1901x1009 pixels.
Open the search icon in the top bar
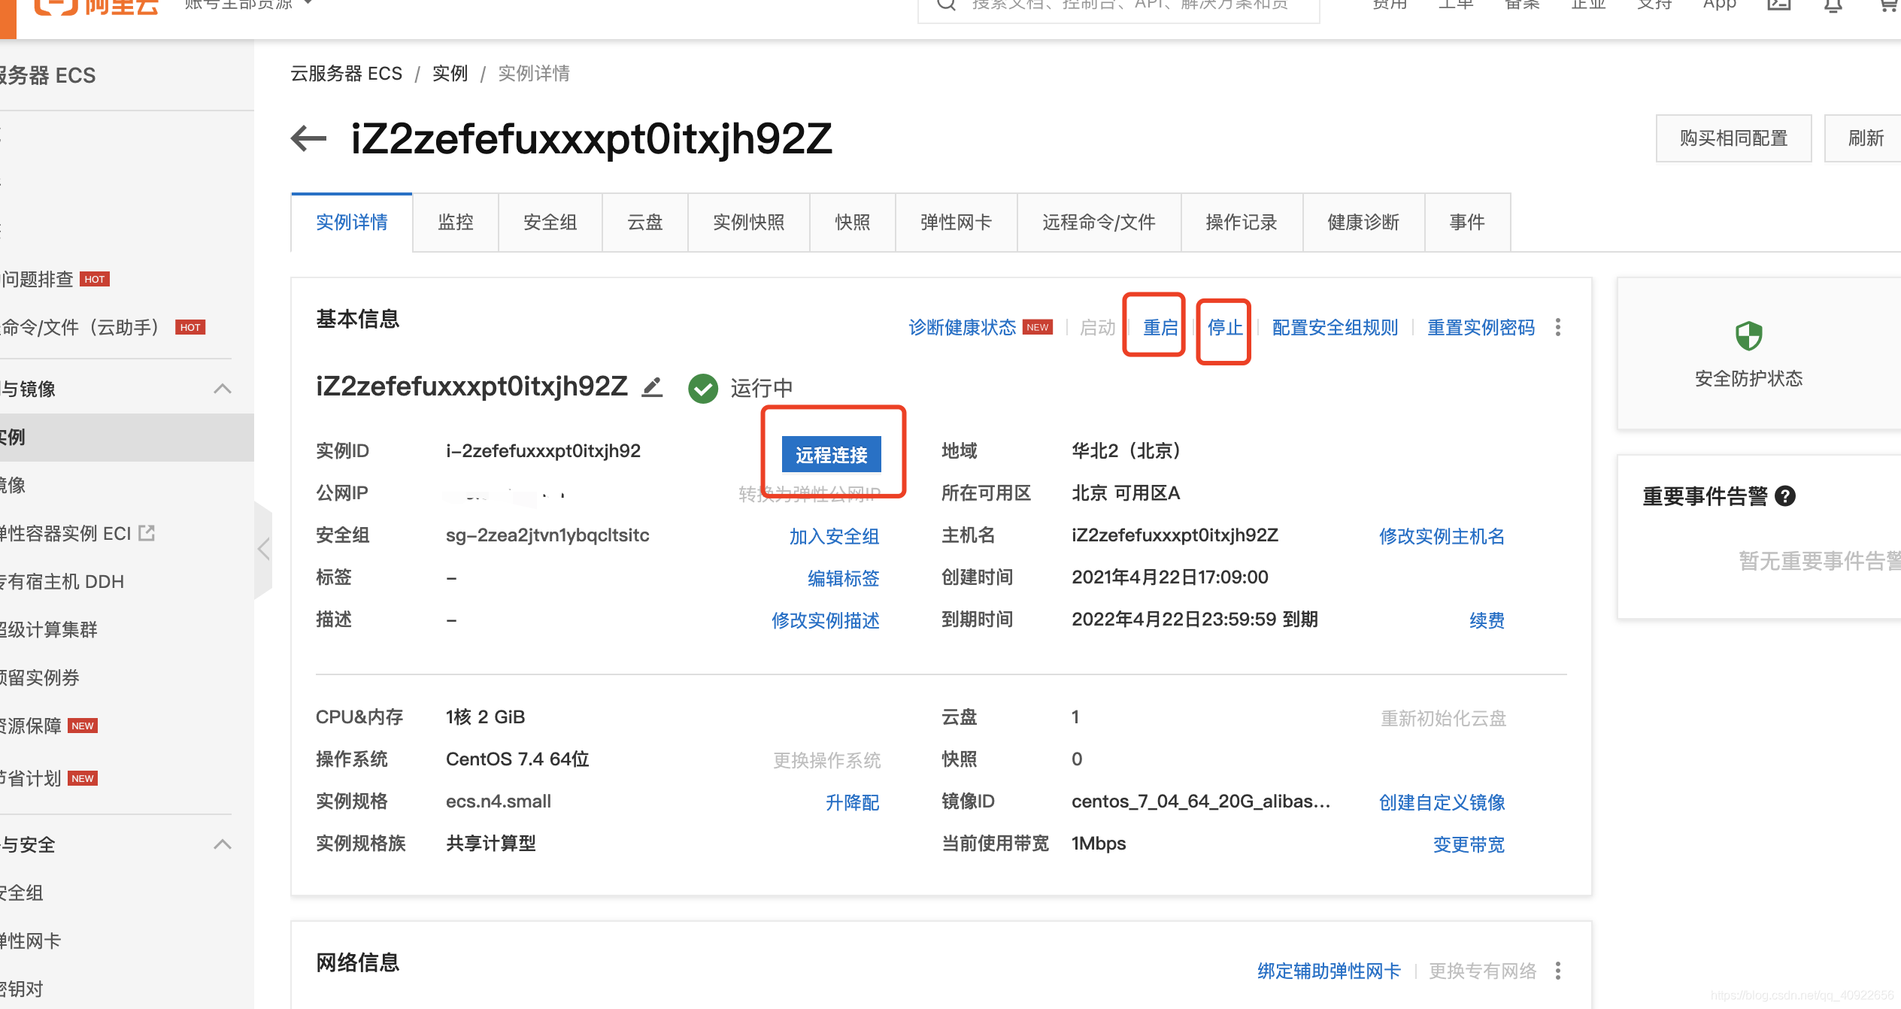946,5
